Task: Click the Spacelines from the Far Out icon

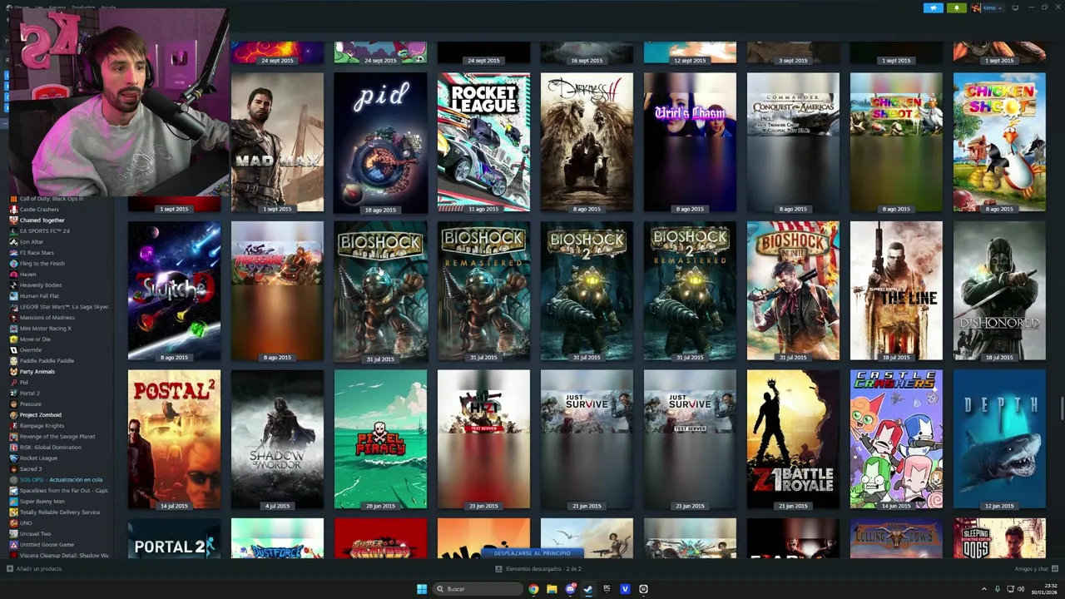Action: coord(13,491)
